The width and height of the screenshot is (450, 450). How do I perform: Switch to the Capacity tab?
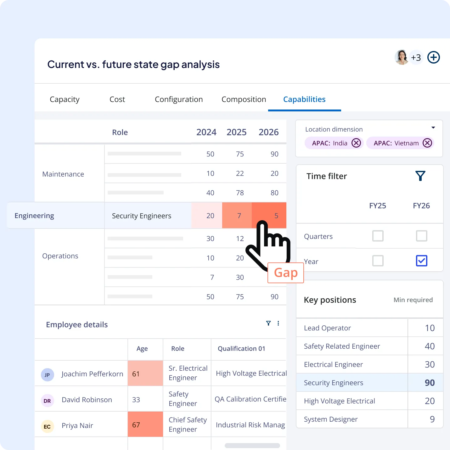click(65, 99)
